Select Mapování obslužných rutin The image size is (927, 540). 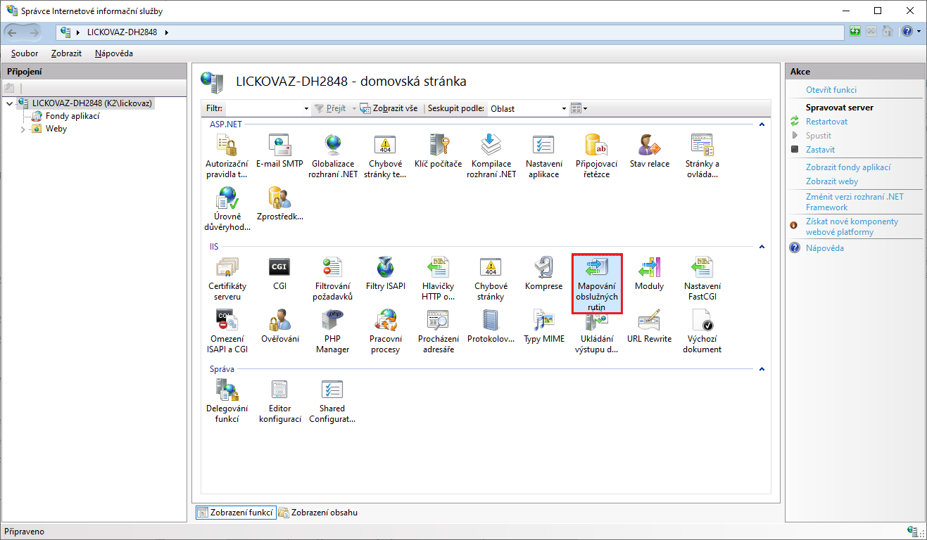596,283
